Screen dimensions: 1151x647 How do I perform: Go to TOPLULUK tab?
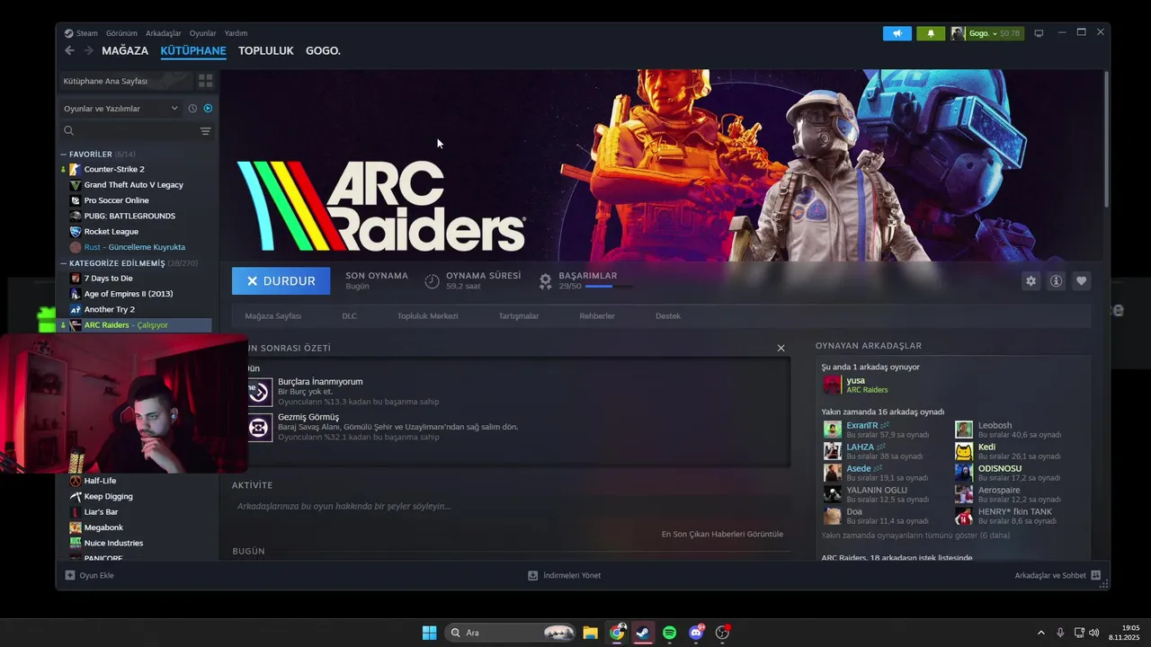click(266, 50)
